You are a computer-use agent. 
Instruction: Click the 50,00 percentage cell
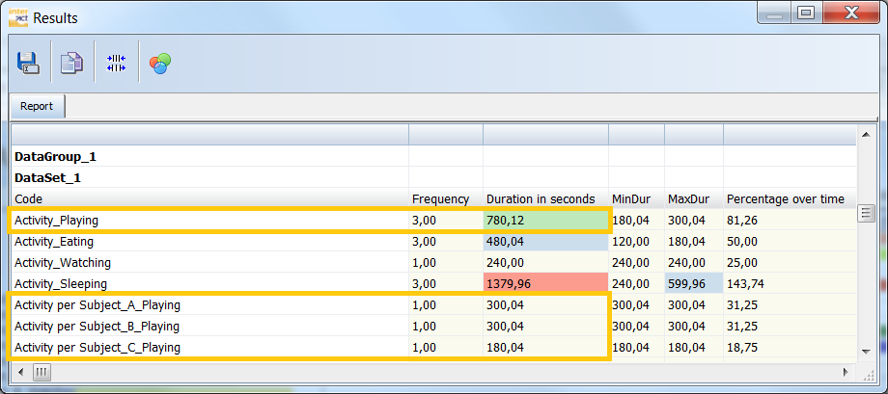(x=790, y=242)
